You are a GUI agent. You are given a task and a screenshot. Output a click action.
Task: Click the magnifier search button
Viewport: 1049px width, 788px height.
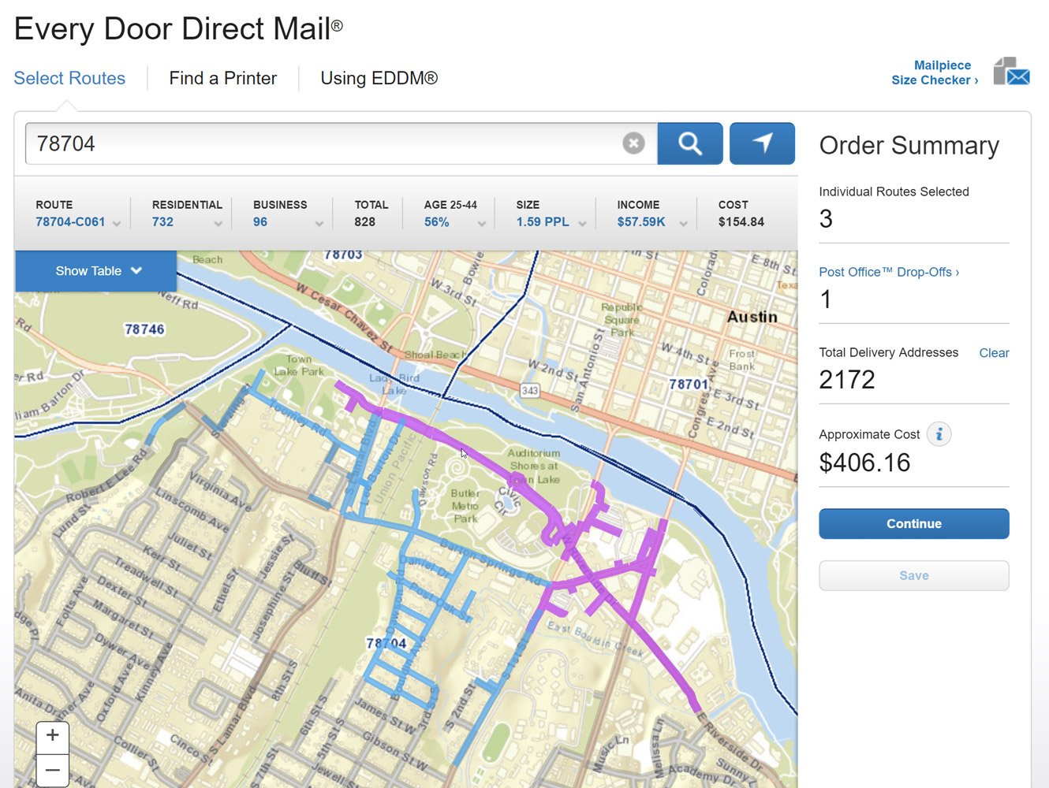pyautogui.click(x=690, y=143)
